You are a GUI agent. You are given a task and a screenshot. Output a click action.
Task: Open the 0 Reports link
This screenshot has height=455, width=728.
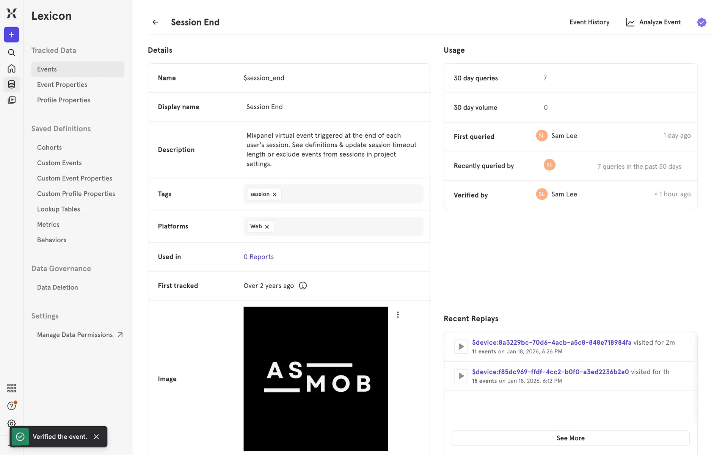[259, 257]
